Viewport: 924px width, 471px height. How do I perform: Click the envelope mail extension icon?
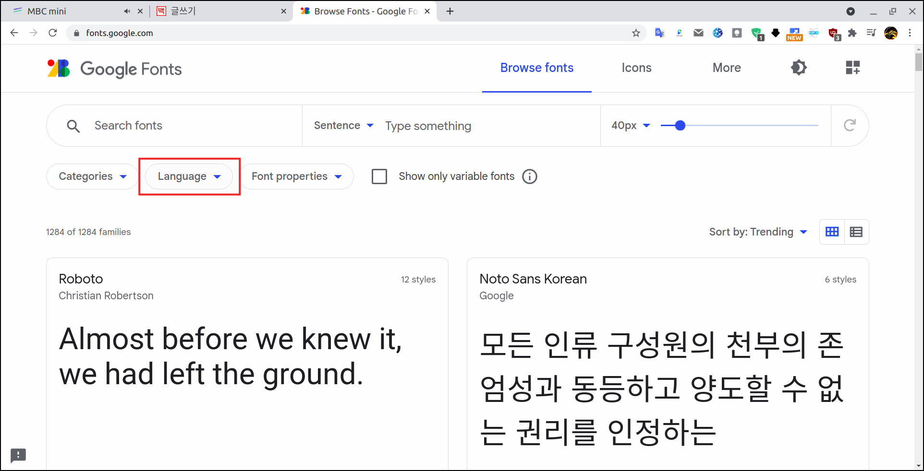click(698, 33)
